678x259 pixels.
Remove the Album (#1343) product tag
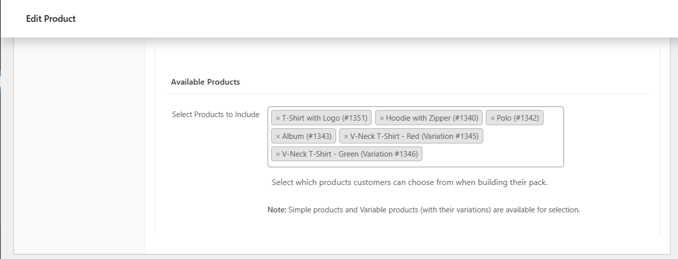pyautogui.click(x=278, y=136)
